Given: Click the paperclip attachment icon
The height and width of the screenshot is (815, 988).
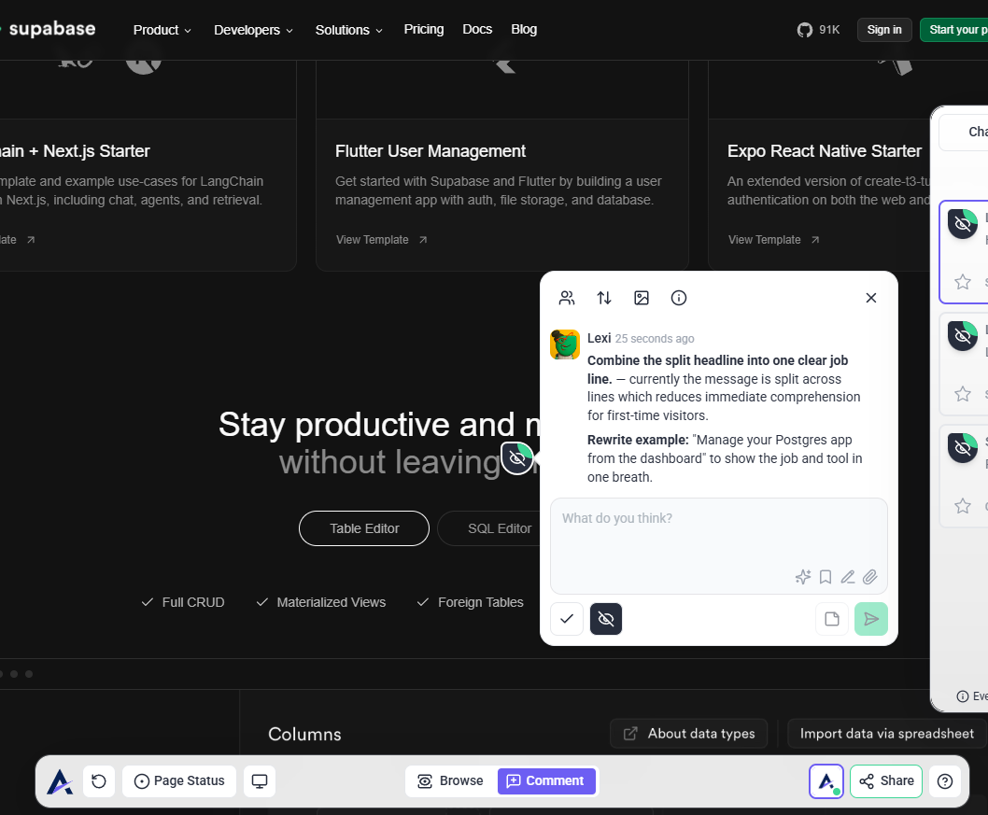Looking at the screenshot, I should pyautogui.click(x=870, y=577).
